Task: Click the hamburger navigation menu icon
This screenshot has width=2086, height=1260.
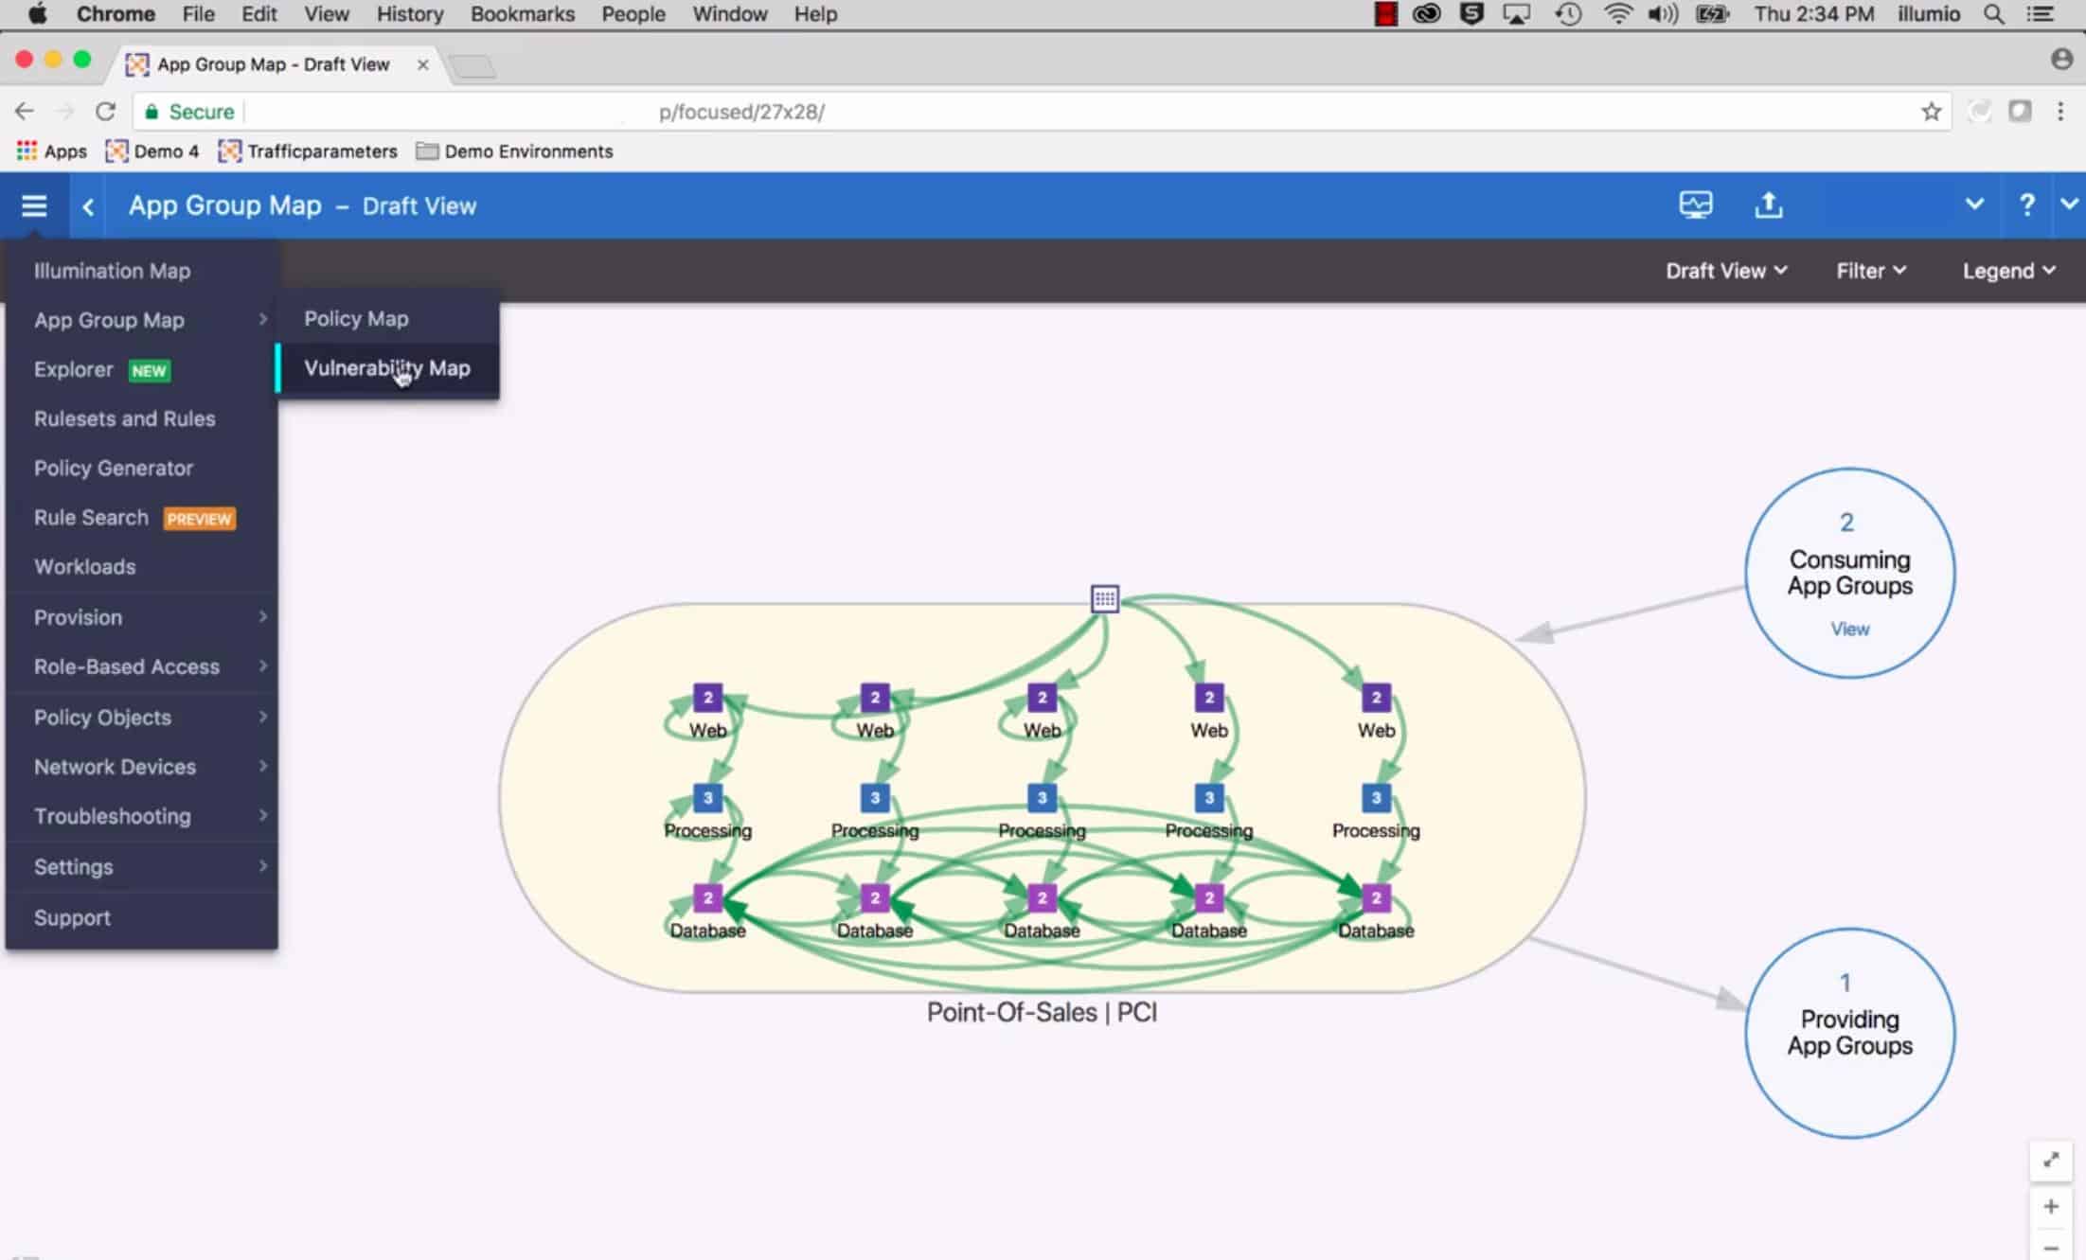Action: [34, 205]
